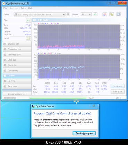Viewport: 128px width, 145px height.
Task: Click the disc Type value CD-R
Action: coord(28,25)
